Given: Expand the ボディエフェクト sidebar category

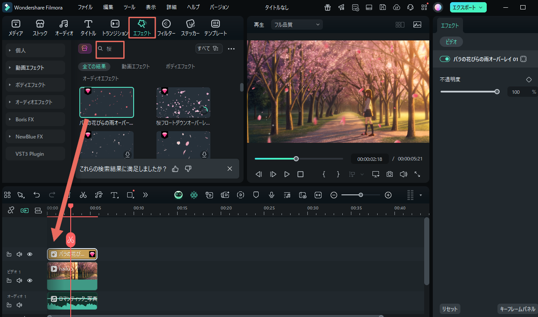Looking at the screenshot, I should (35, 85).
